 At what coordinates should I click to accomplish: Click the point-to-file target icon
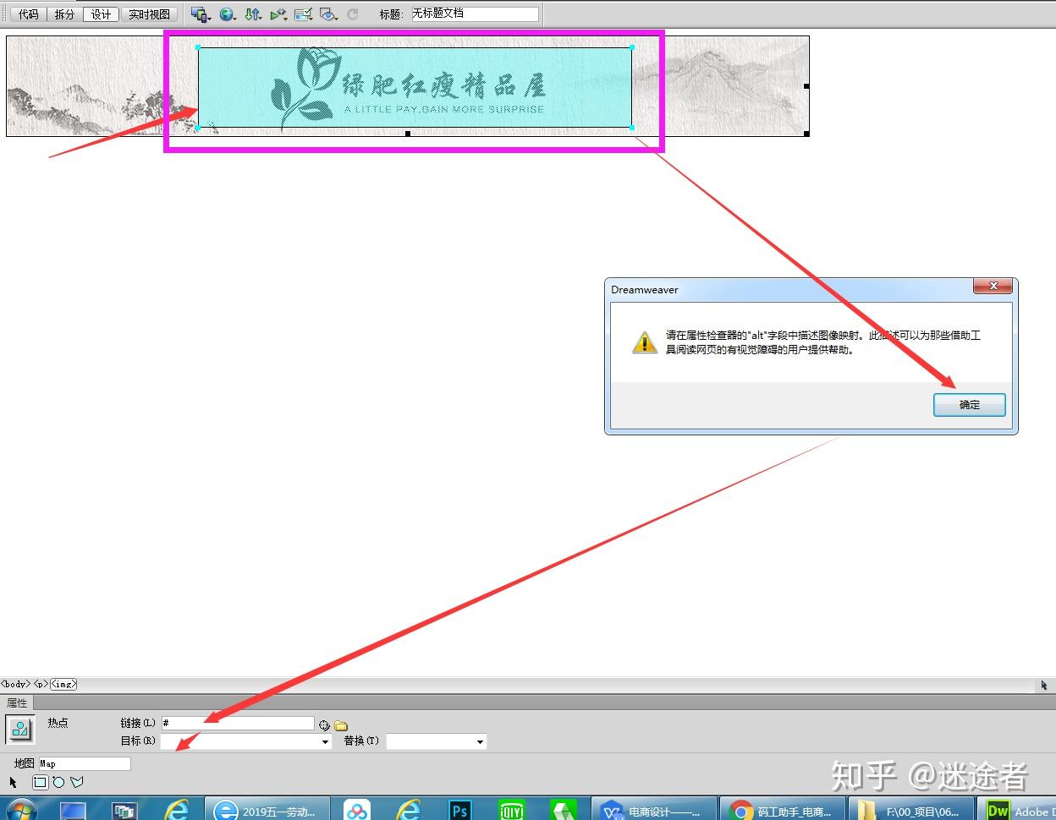click(x=324, y=725)
